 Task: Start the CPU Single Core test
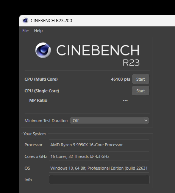pyautogui.click(x=141, y=91)
